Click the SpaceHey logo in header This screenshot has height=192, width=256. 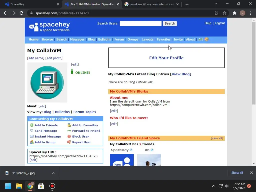[x=49, y=27]
